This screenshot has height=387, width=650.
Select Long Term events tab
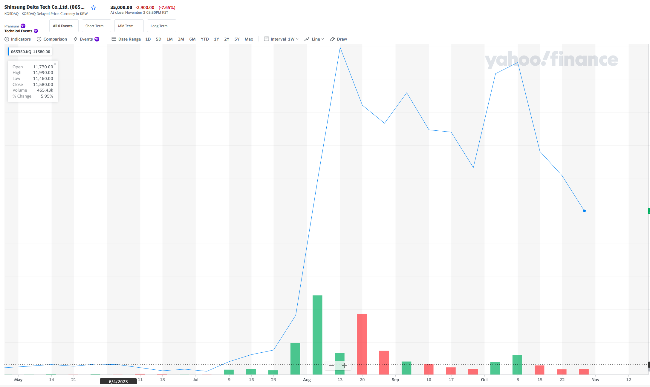pos(161,26)
